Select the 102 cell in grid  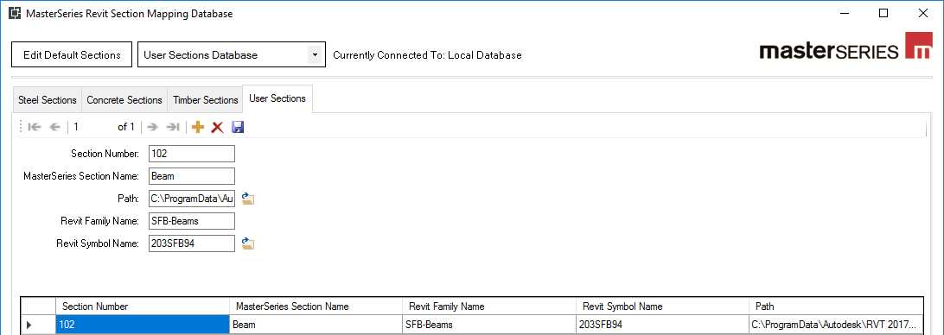click(x=143, y=325)
